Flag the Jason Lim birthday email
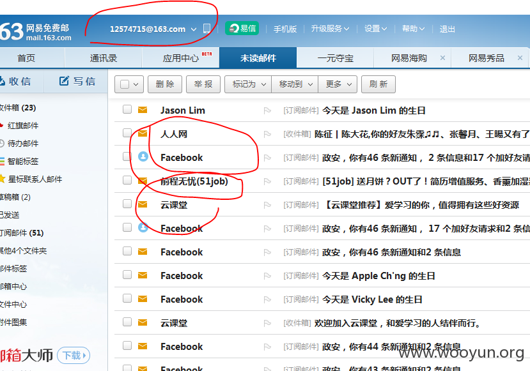 [x=267, y=110]
